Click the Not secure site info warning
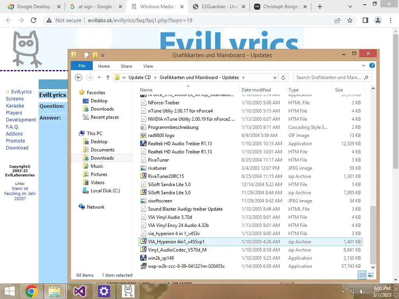Image resolution: width=399 pixels, height=299 pixels. [64, 20]
